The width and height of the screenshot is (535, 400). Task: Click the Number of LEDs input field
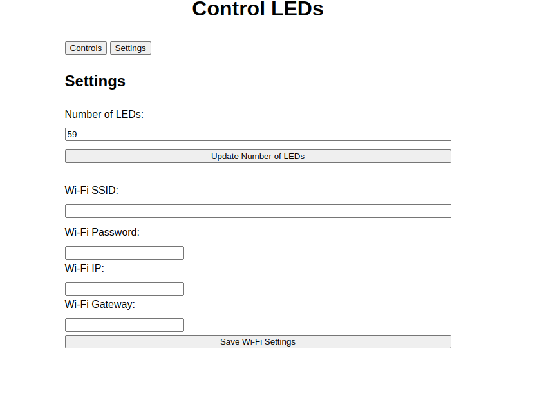(x=258, y=134)
